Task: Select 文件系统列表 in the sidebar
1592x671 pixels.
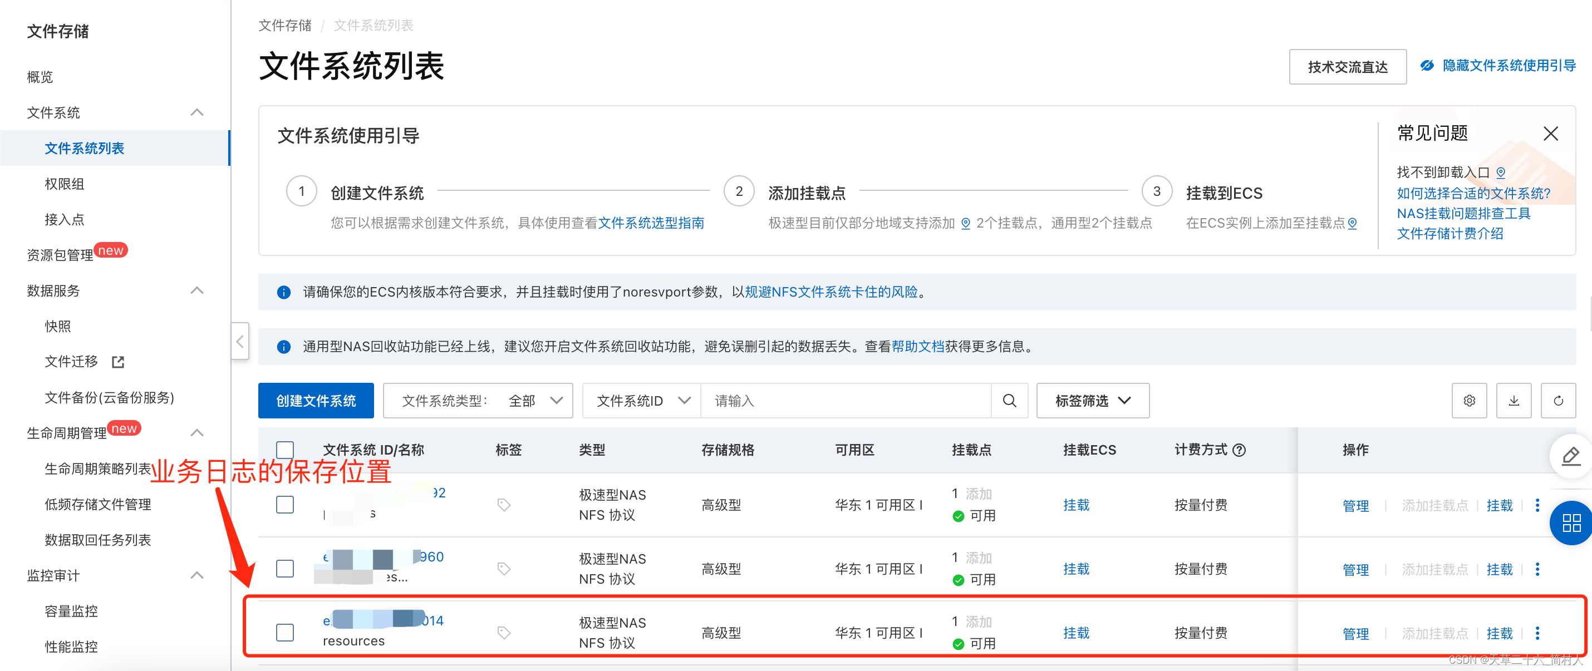Action: (x=85, y=149)
